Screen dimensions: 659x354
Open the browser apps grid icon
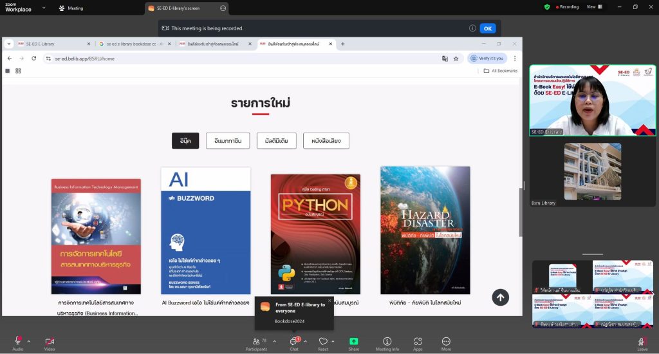[18, 71]
